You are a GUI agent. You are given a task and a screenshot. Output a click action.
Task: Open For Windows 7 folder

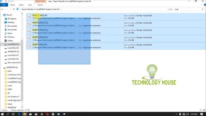(x=14, y=97)
